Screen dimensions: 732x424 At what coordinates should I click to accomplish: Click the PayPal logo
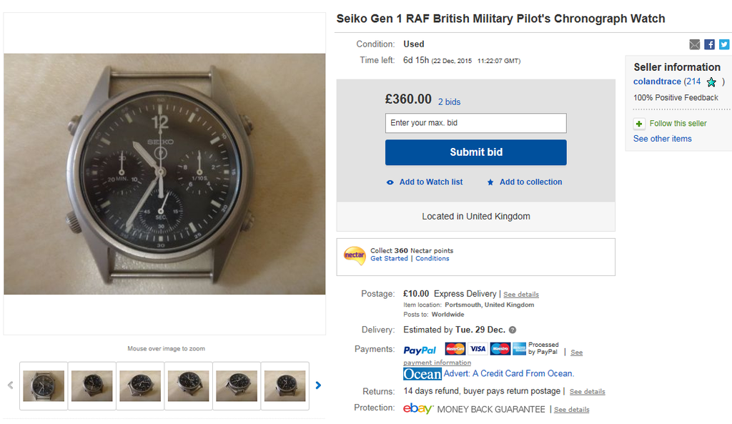pyautogui.click(x=420, y=350)
